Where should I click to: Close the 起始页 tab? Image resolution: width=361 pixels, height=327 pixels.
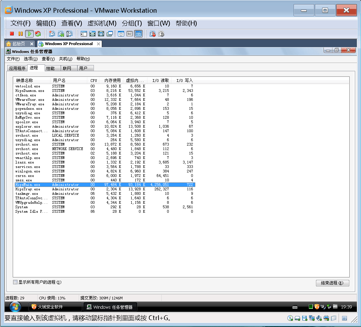(32, 44)
